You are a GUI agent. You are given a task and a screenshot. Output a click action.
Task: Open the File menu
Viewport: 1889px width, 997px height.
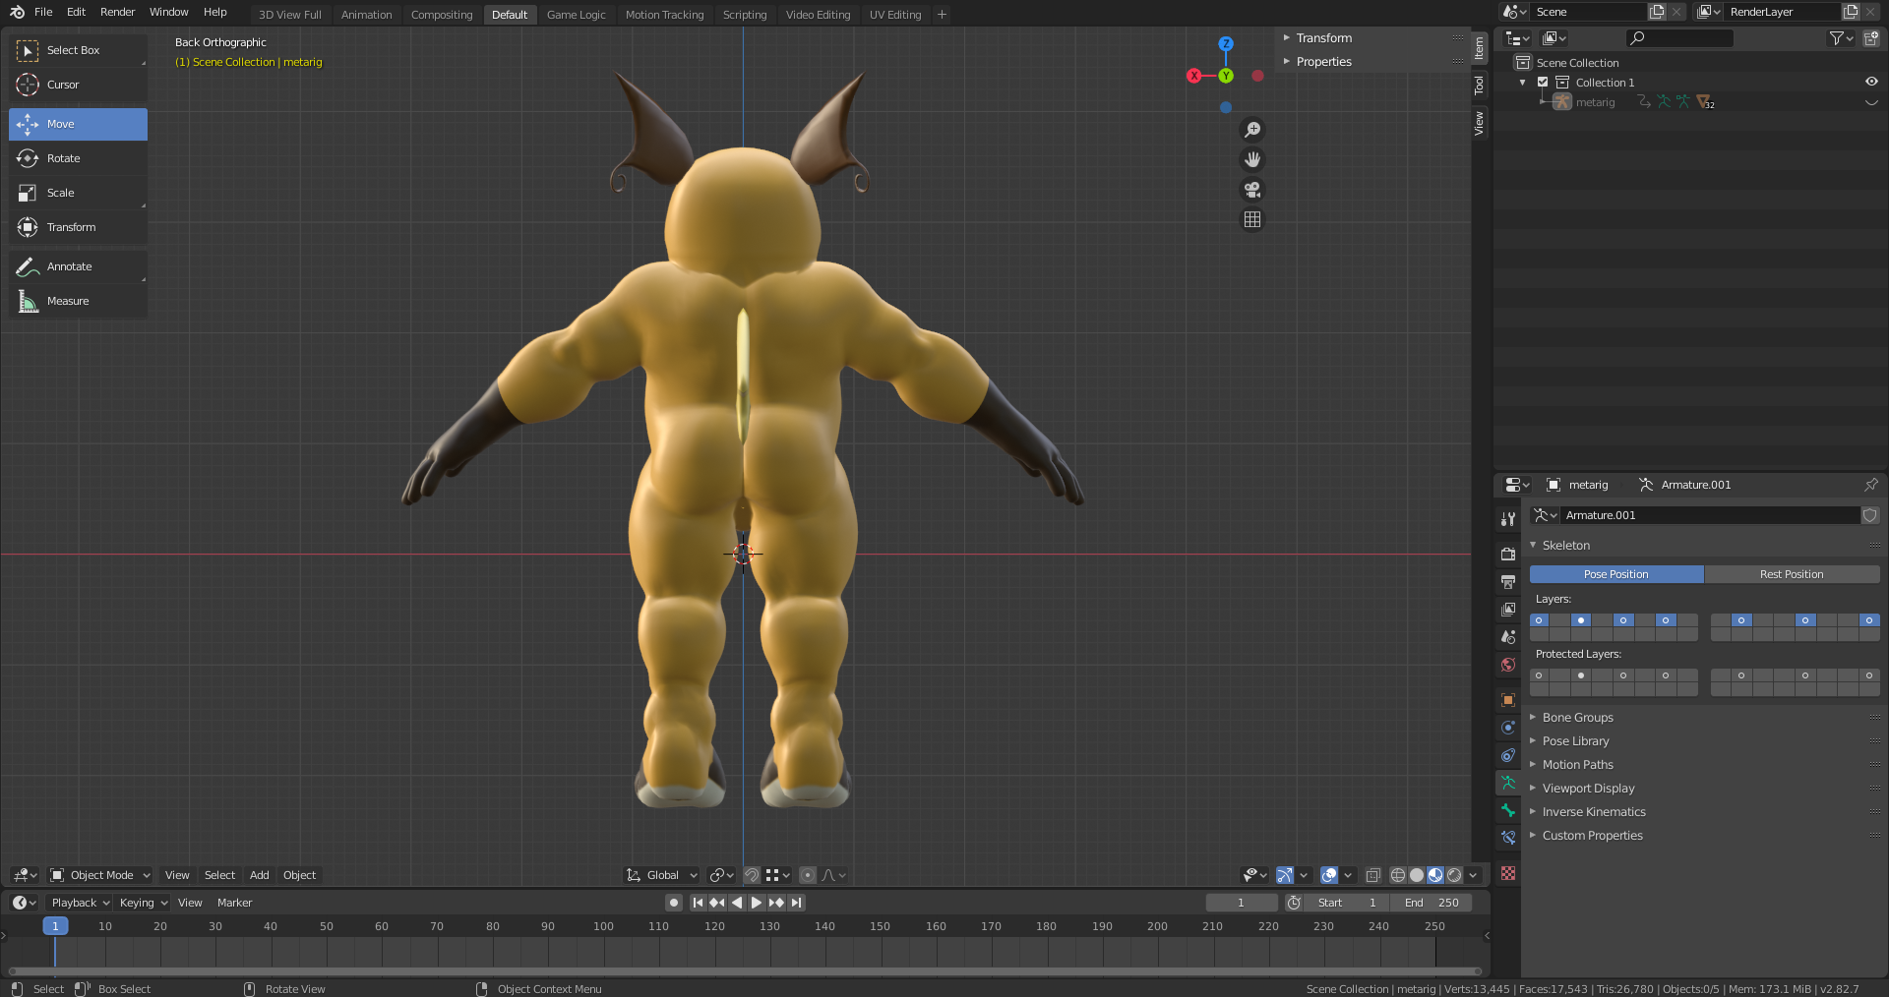click(x=43, y=12)
